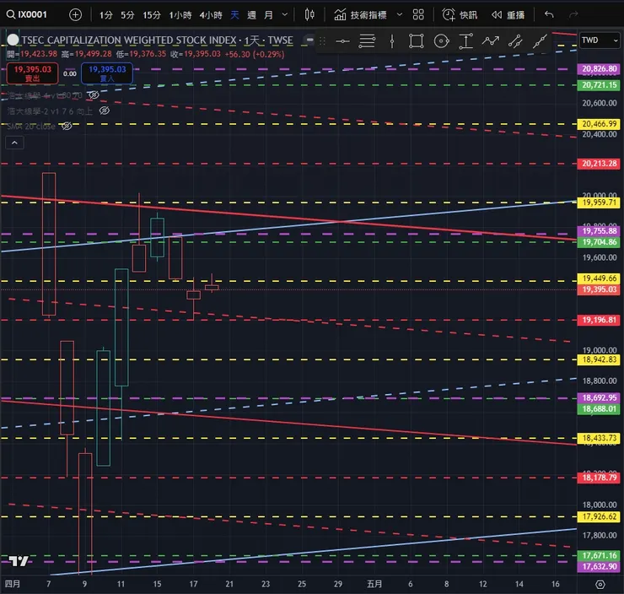The width and height of the screenshot is (624, 594).
Task: Click the 18,688.01 green price label
Action: [x=599, y=409]
